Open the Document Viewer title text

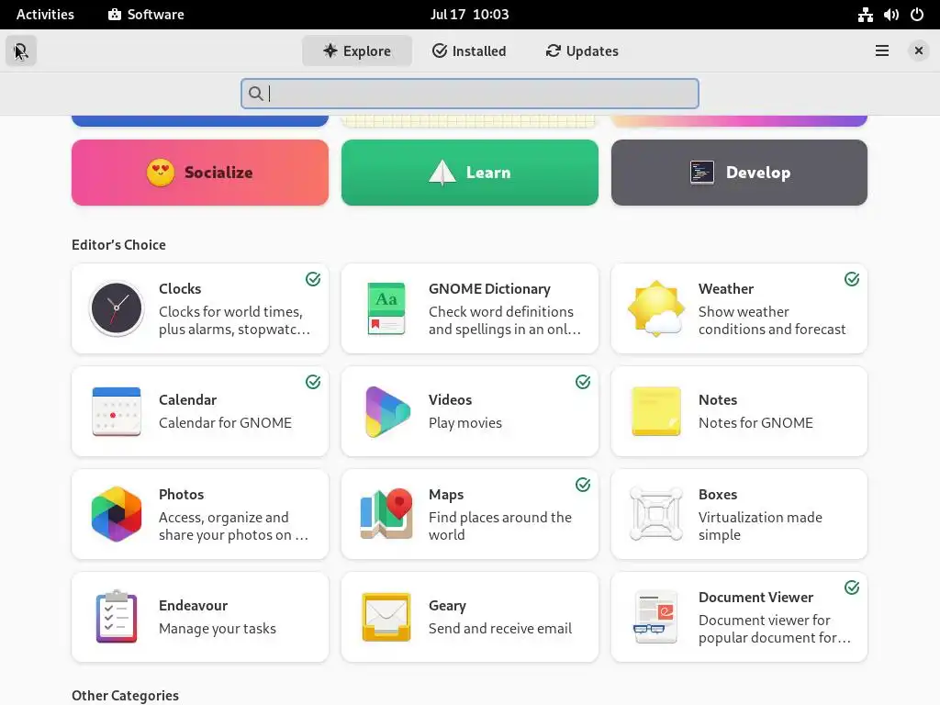[x=755, y=597]
